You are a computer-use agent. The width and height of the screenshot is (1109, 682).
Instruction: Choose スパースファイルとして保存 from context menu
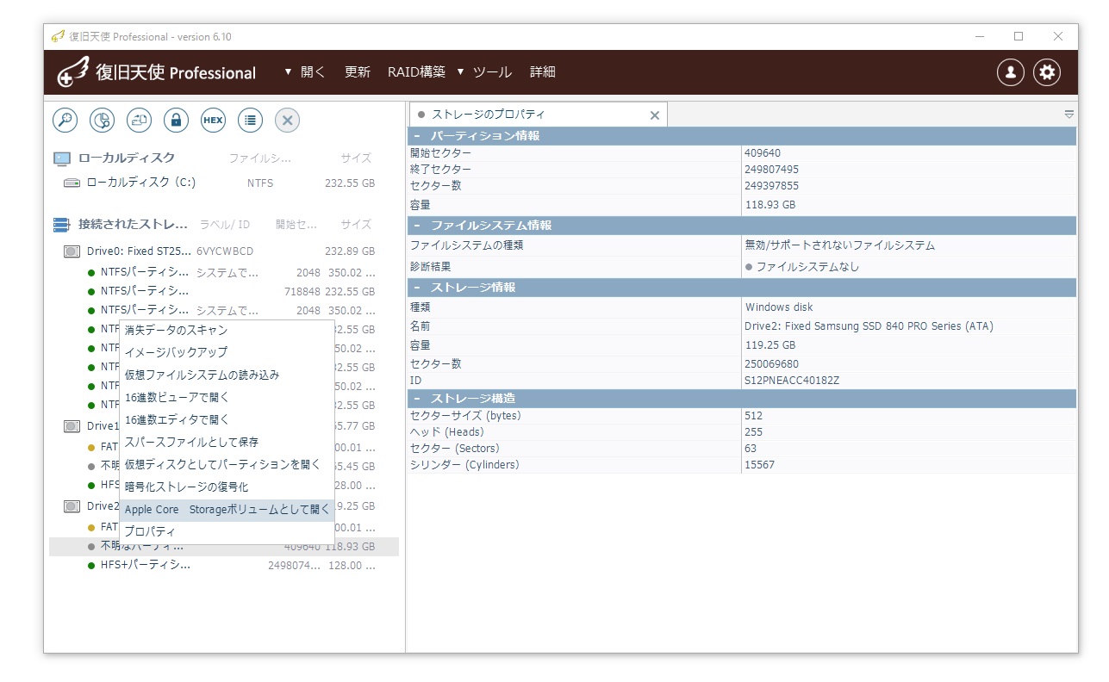click(x=227, y=442)
